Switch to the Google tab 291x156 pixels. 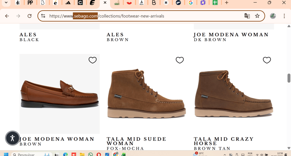(191, 3)
